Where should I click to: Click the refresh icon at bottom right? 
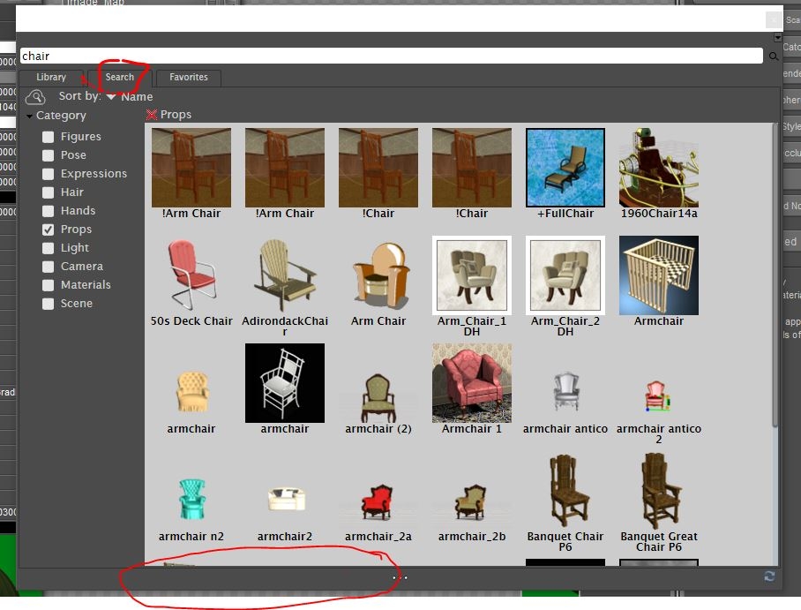769,576
